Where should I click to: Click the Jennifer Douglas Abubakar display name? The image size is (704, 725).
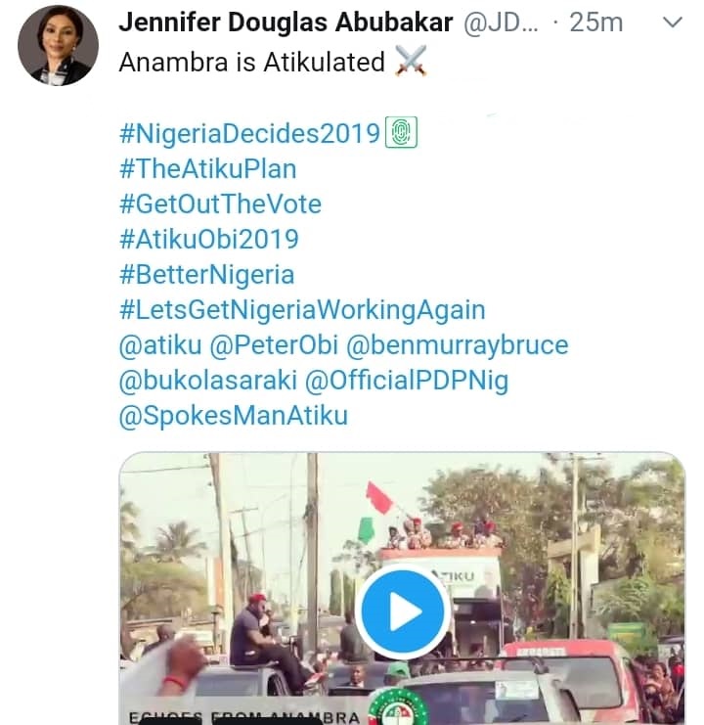coord(284,23)
